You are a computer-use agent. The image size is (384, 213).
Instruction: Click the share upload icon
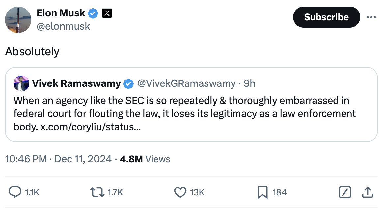tap(367, 192)
